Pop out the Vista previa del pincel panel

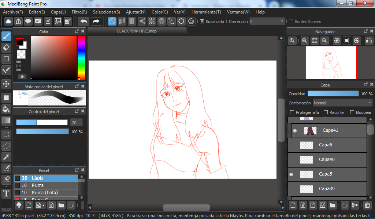[77, 86]
